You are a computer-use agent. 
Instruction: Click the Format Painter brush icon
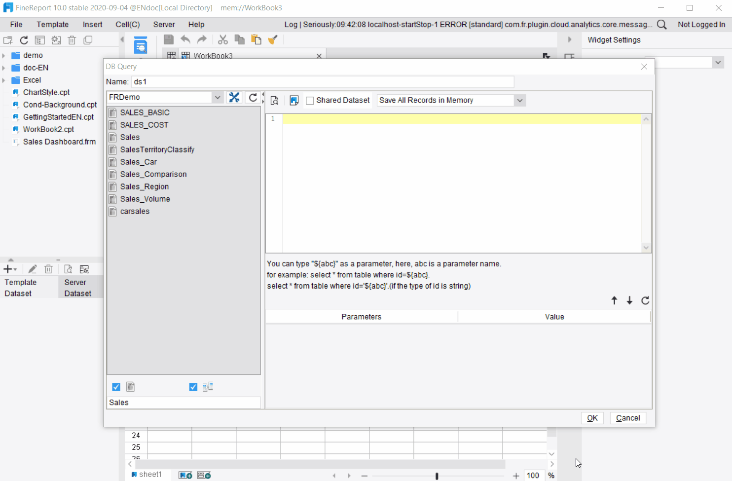click(x=273, y=40)
